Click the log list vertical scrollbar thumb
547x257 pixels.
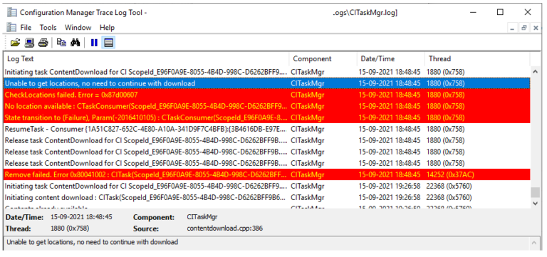coord(534,192)
